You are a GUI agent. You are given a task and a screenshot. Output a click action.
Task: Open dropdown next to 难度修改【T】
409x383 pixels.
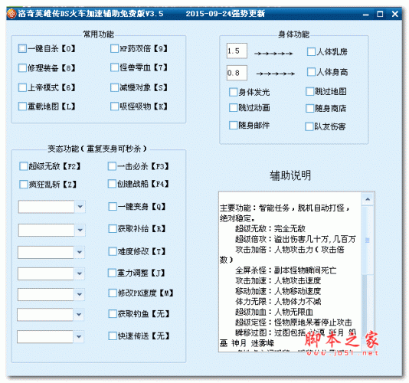[x=80, y=252]
